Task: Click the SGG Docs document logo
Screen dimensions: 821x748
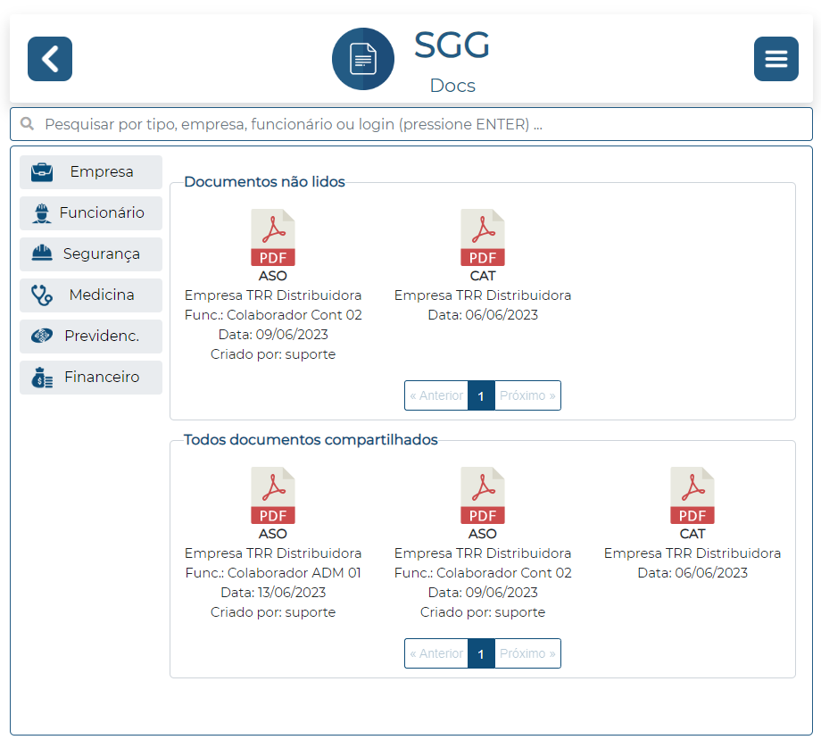Action: pyautogui.click(x=363, y=59)
